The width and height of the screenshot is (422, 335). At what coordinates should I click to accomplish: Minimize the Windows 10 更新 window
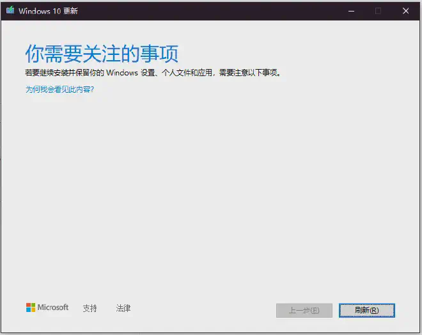351,11
